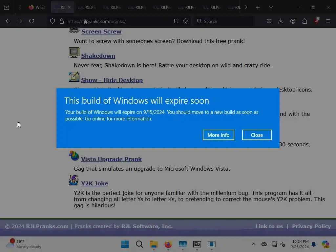The height and width of the screenshot is (252, 336).
Task: Switch to the first What's tab
Action: tap(37, 8)
